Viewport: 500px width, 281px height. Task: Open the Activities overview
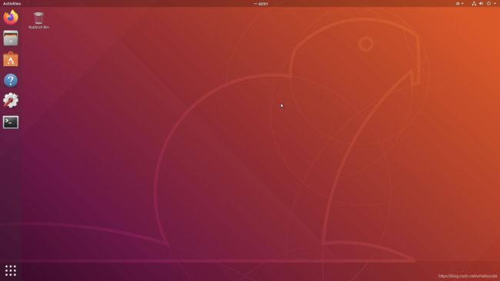(x=12, y=4)
